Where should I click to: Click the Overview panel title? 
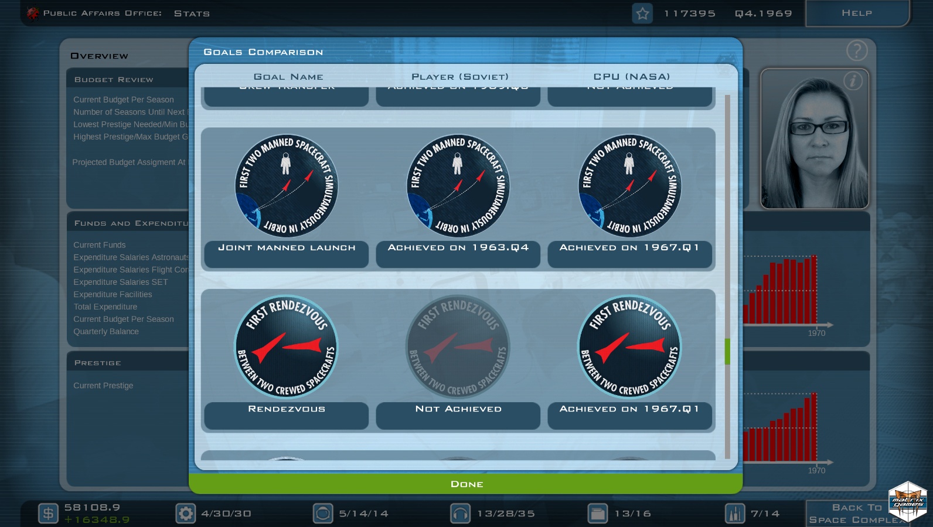pos(99,56)
